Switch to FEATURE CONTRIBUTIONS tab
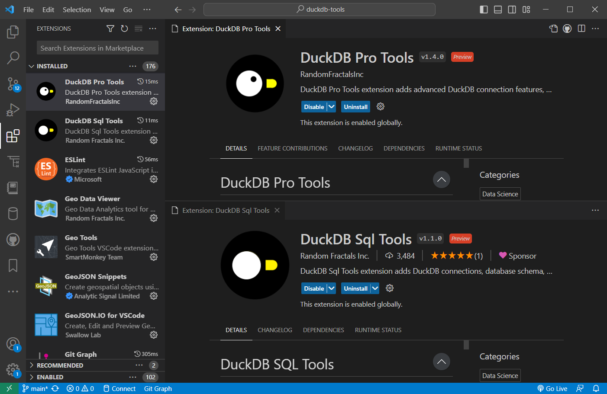Image resolution: width=607 pixels, height=394 pixels. pyautogui.click(x=293, y=148)
